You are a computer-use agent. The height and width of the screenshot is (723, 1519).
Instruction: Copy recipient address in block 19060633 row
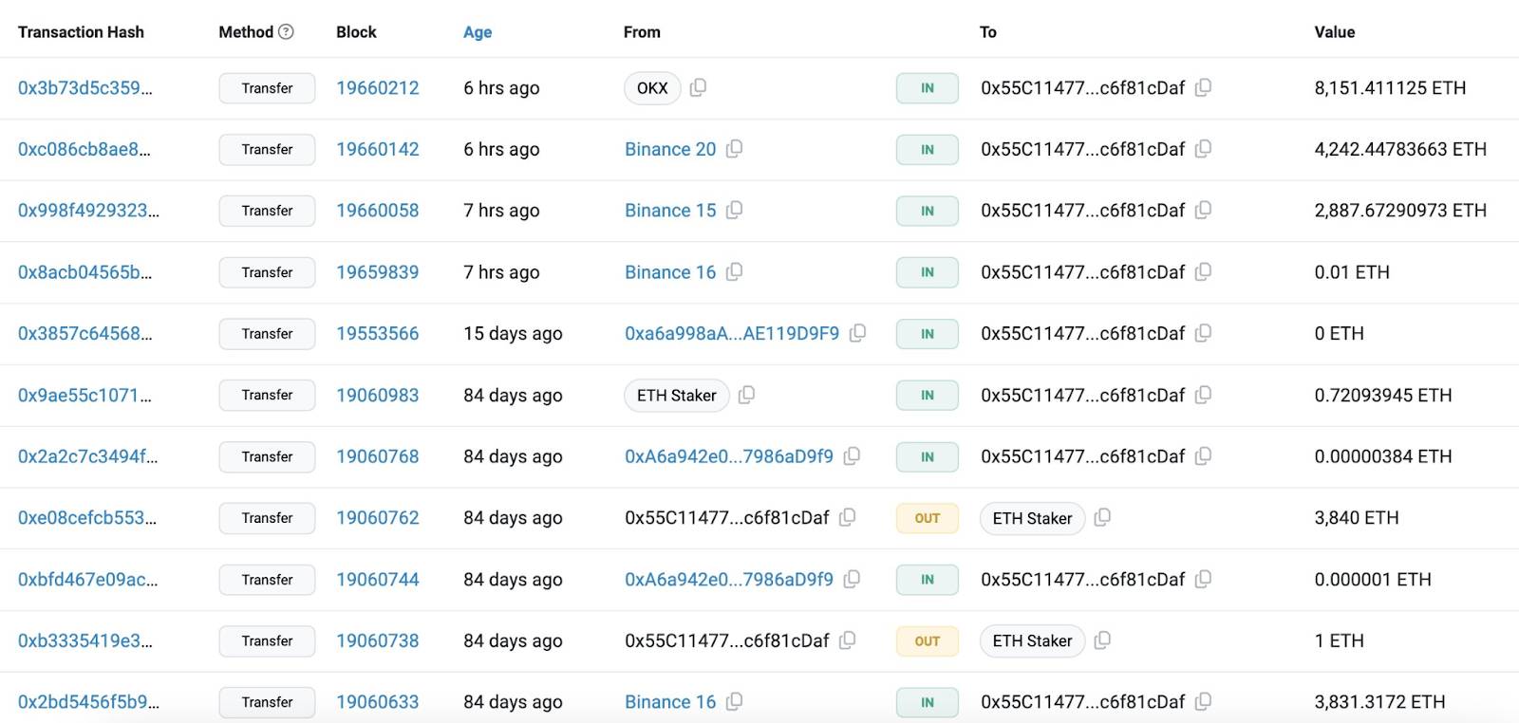pos(1203,701)
